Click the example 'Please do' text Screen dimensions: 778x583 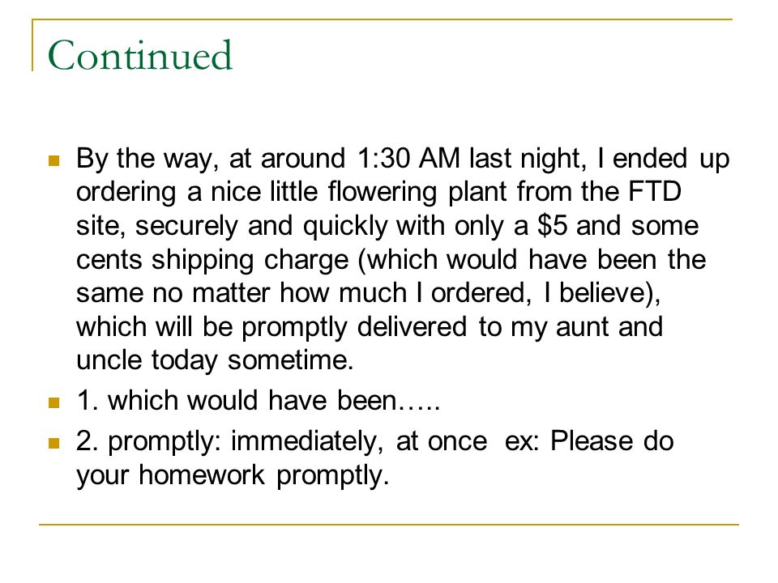coord(613,440)
